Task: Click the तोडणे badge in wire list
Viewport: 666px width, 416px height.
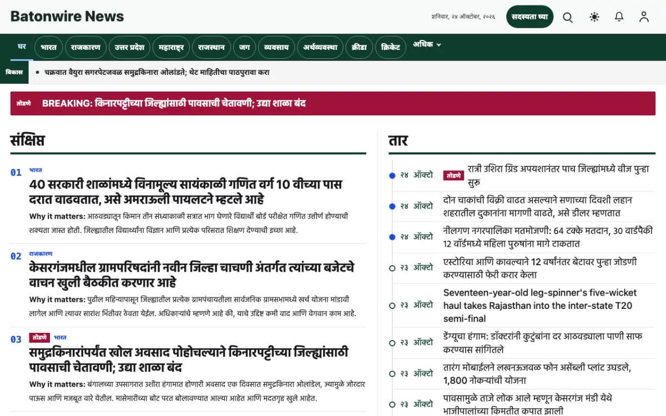Action: tap(453, 175)
